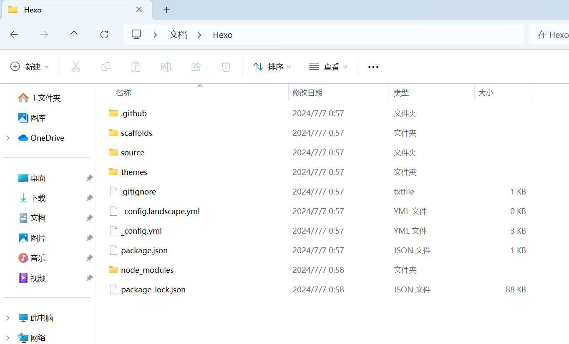Unpin 音乐 from the sidebar
Image resolution: width=569 pixels, height=344 pixels.
pos(89,258)
